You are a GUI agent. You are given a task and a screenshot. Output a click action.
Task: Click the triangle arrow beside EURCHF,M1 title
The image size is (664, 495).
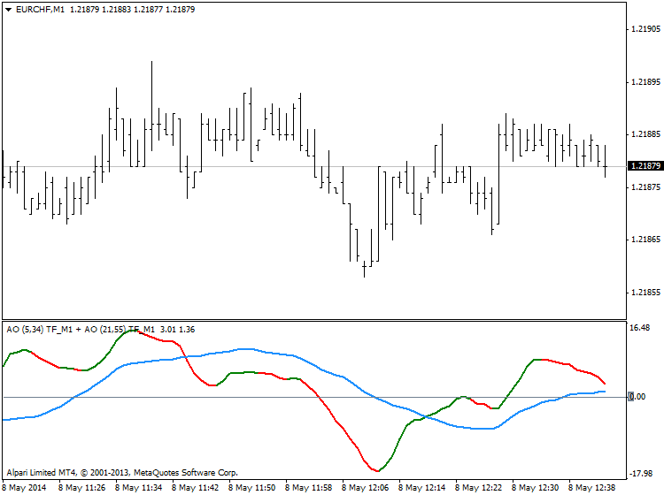[x=9, y=9]
